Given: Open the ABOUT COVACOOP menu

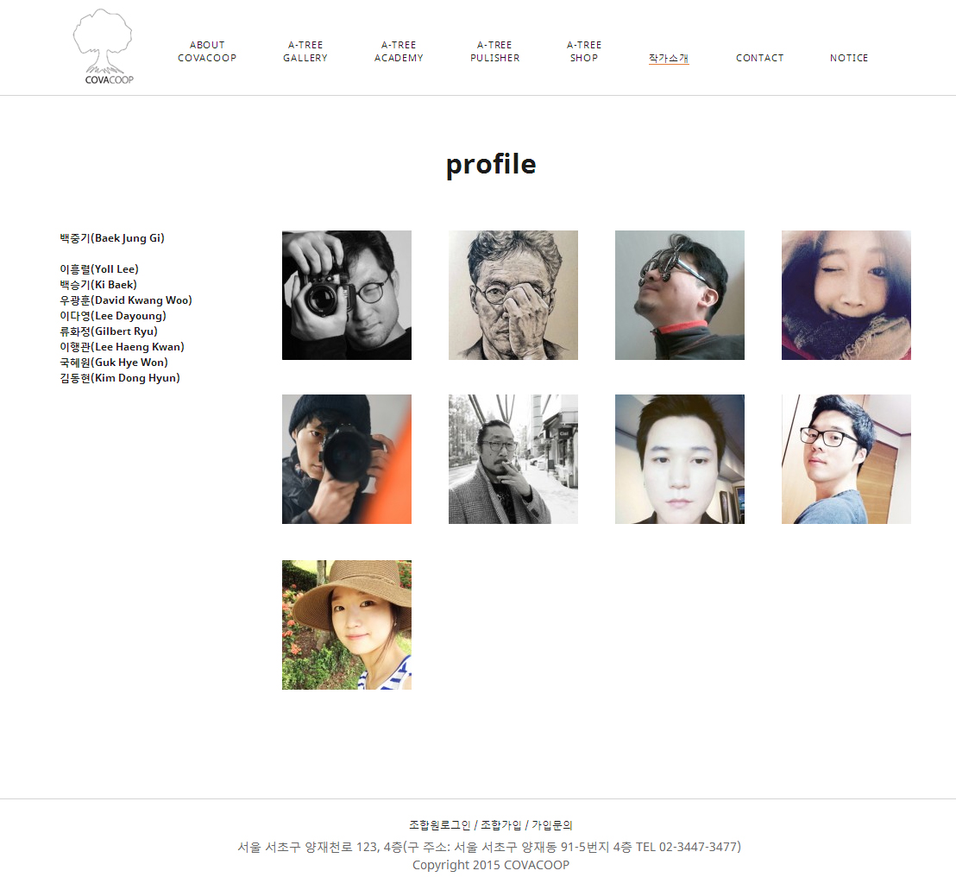Looking at the screenshot, I should [207, 52].
